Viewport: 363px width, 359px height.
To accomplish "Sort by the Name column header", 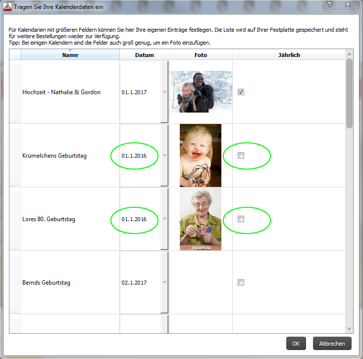I will click(70, 55).
